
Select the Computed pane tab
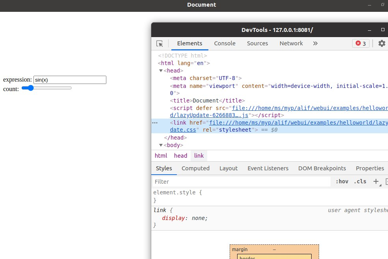(195, 168)
